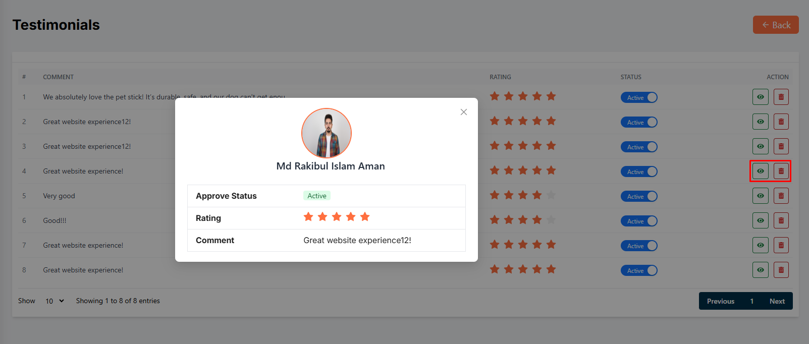Go to the Previous page
The image size is (809, 344).
click(x=720, y=301)
